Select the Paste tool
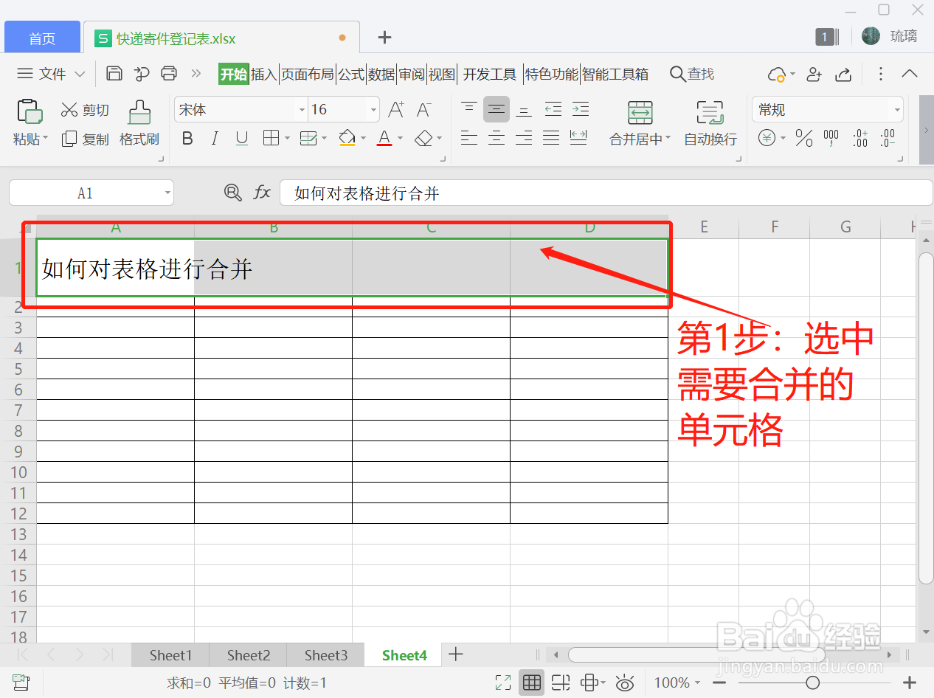Image resolution: width=934 pixels, height=698 pixels. coord(30,118)
